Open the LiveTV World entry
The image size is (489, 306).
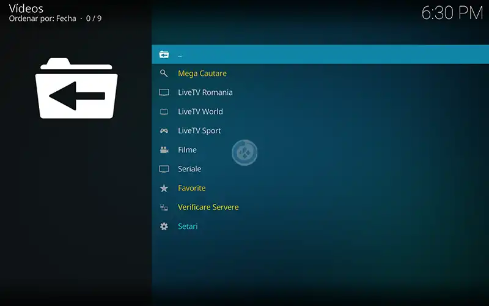tap(200, 112)
